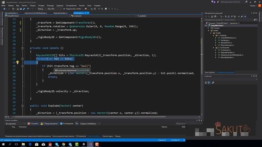Open the Средства menu

[60, 5]
